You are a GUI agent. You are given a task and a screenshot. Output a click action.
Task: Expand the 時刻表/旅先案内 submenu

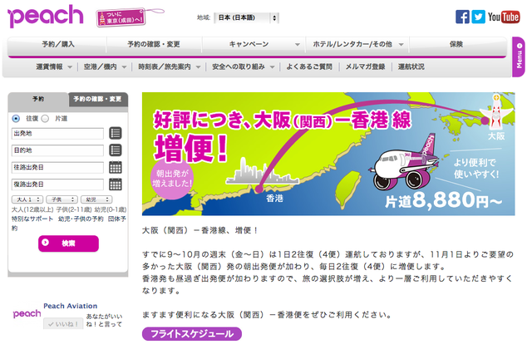[x=198, y=67]
